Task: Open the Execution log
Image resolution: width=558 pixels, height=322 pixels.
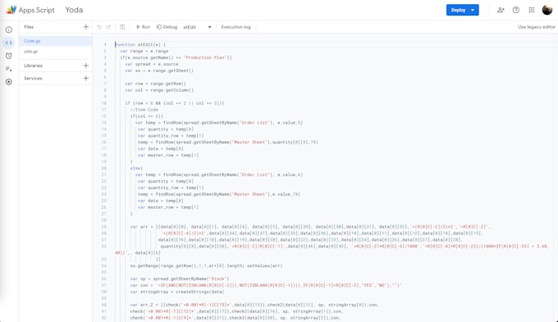Action: 236,27
